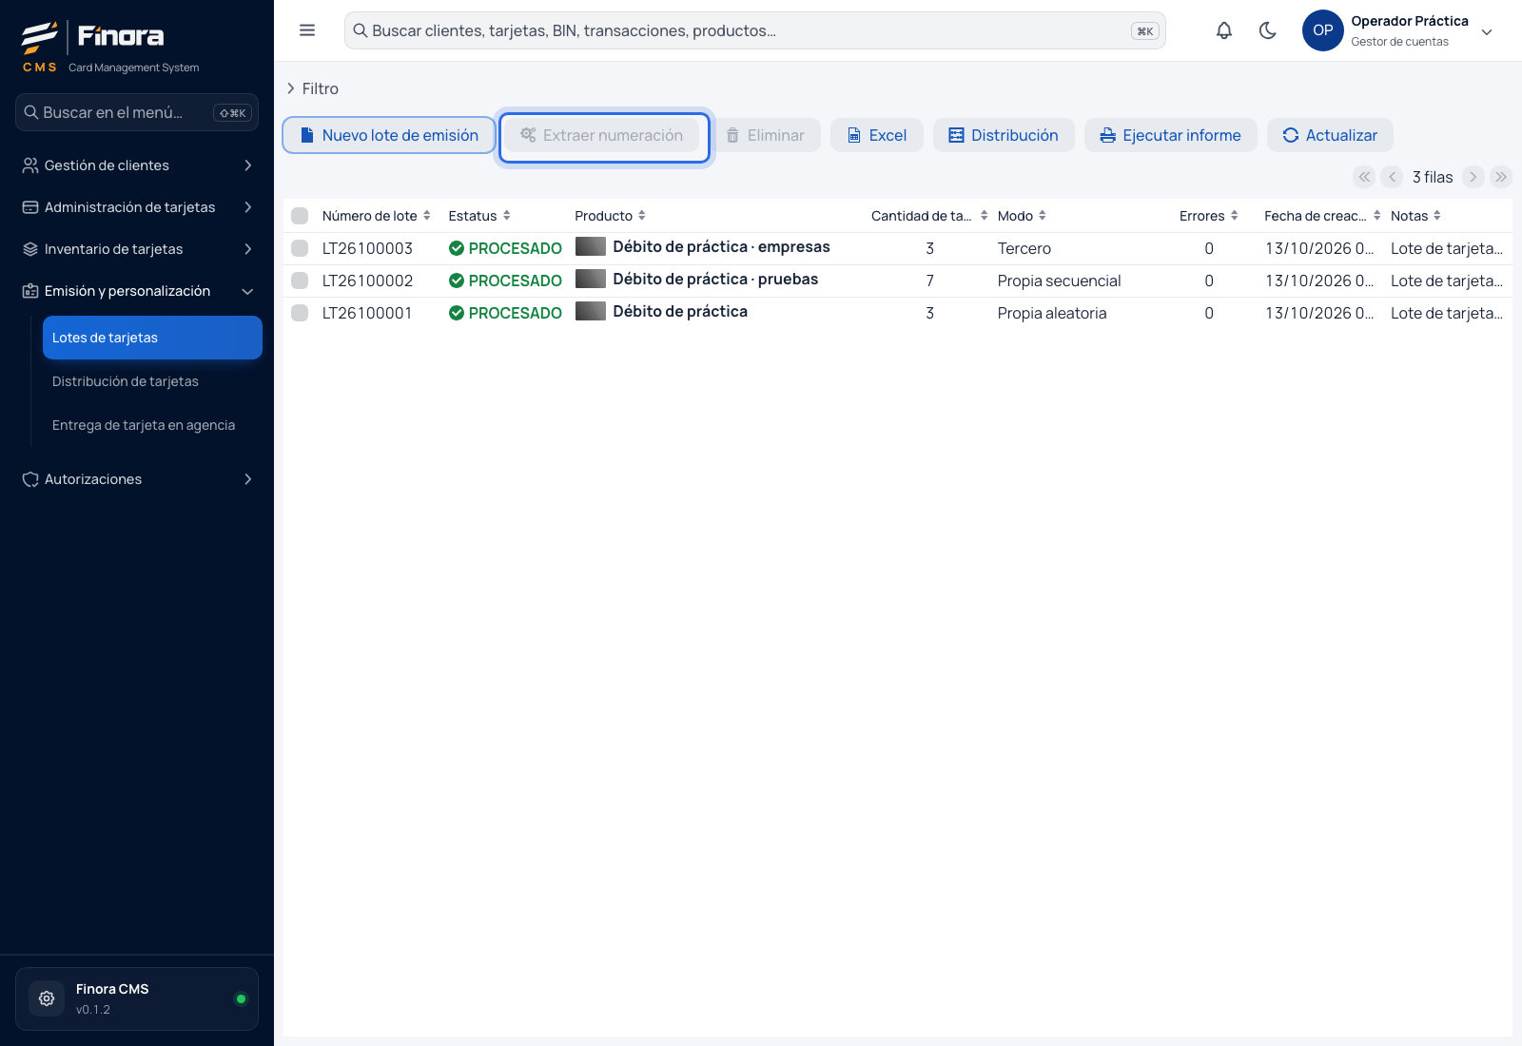Screen dimensions: 1522x1046
Task: Select the checkbox for lot LT26100001
Action: [300, 313]
